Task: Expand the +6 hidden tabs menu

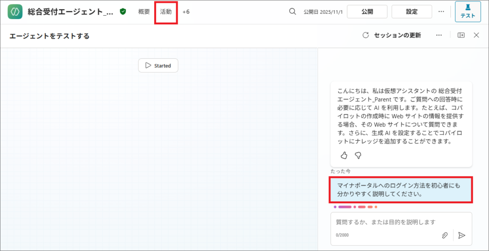Action: [186, 11]
